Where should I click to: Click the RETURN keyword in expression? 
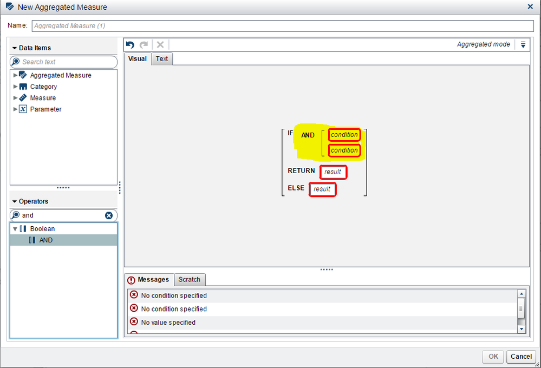(x=301, y=170)
